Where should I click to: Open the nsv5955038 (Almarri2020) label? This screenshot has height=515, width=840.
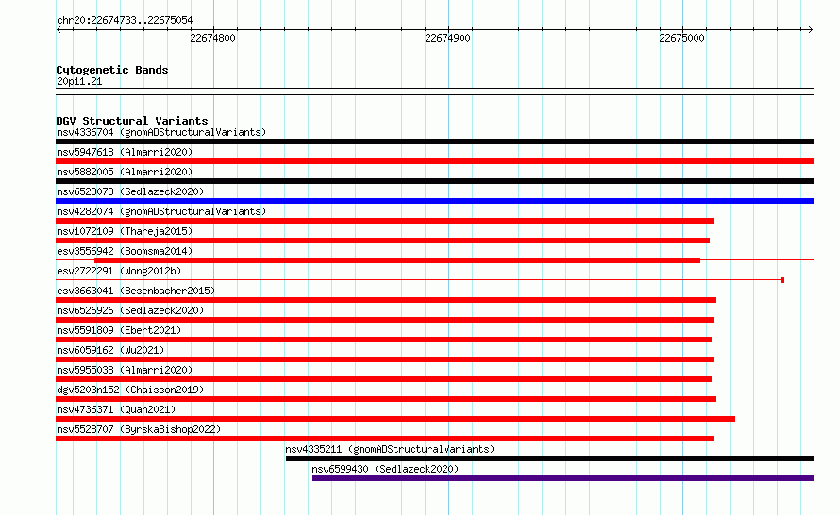tap(125, 370)
